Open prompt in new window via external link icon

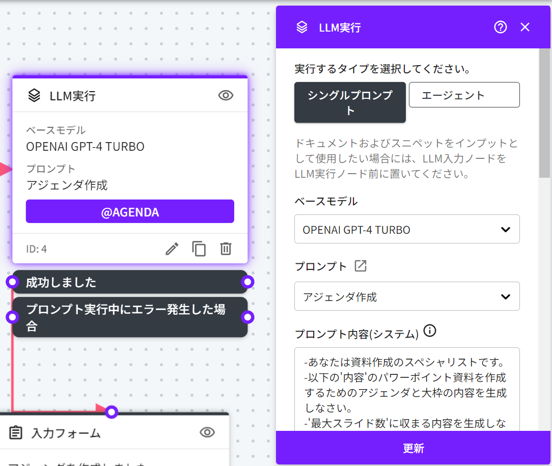361,266
